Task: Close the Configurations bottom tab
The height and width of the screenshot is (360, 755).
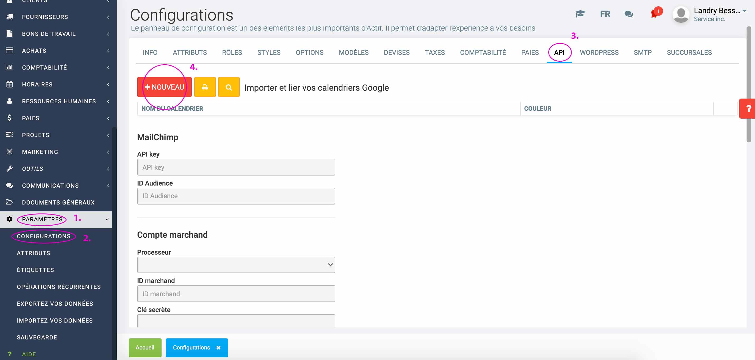Action: (x=218, y=347)
